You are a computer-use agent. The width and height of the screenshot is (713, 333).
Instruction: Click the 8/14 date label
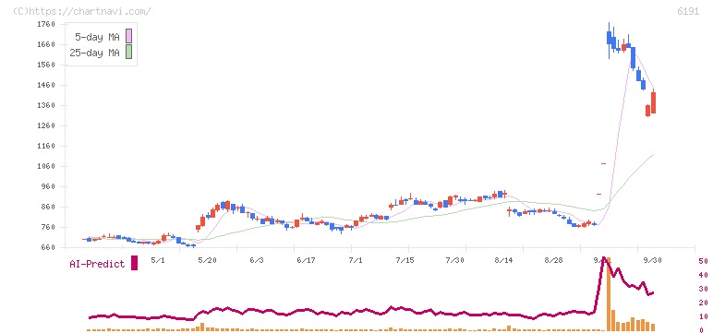pyautogui.click(x=504, y=260)
